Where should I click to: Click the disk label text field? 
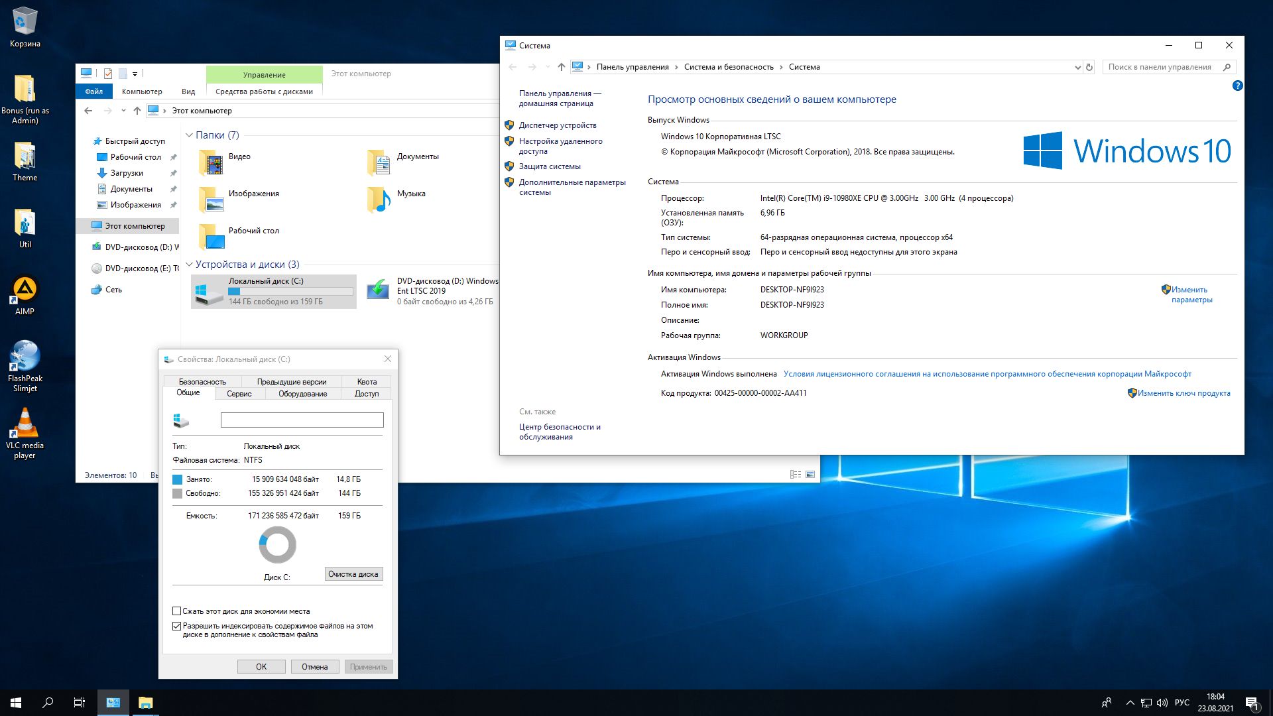click(x=302, y=420)
